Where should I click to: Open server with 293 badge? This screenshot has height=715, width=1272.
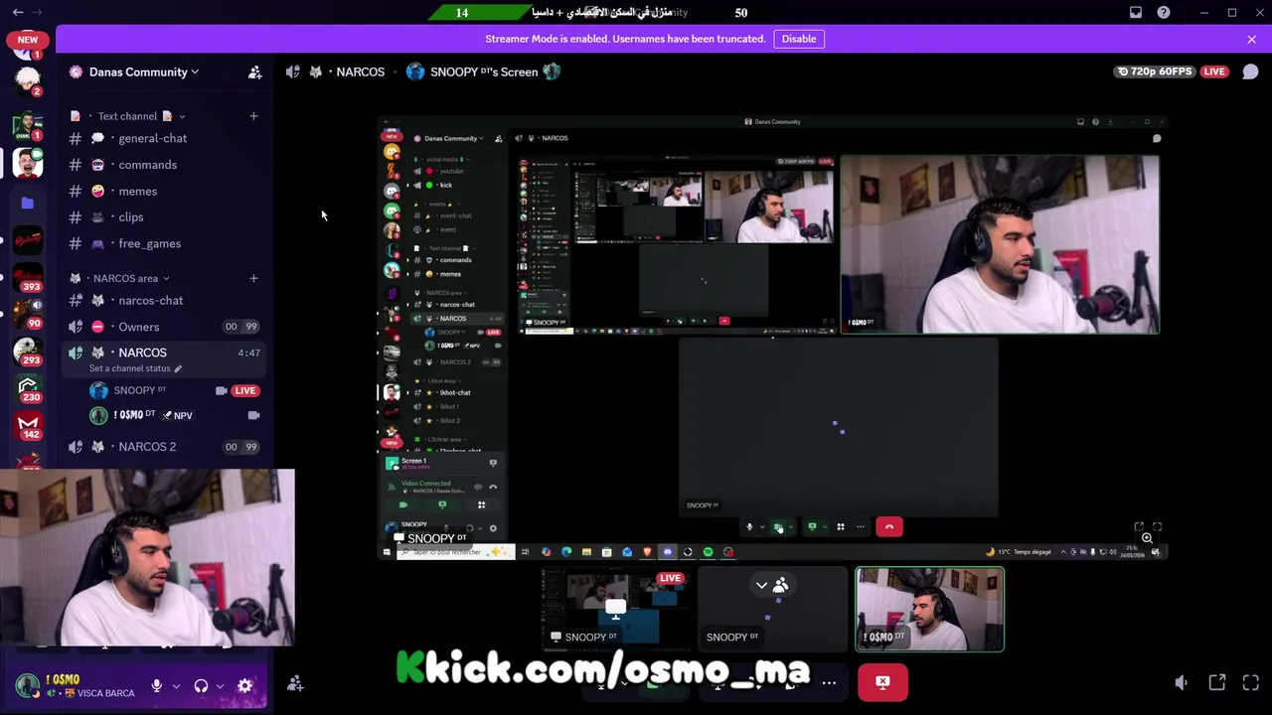click(28, 352)
